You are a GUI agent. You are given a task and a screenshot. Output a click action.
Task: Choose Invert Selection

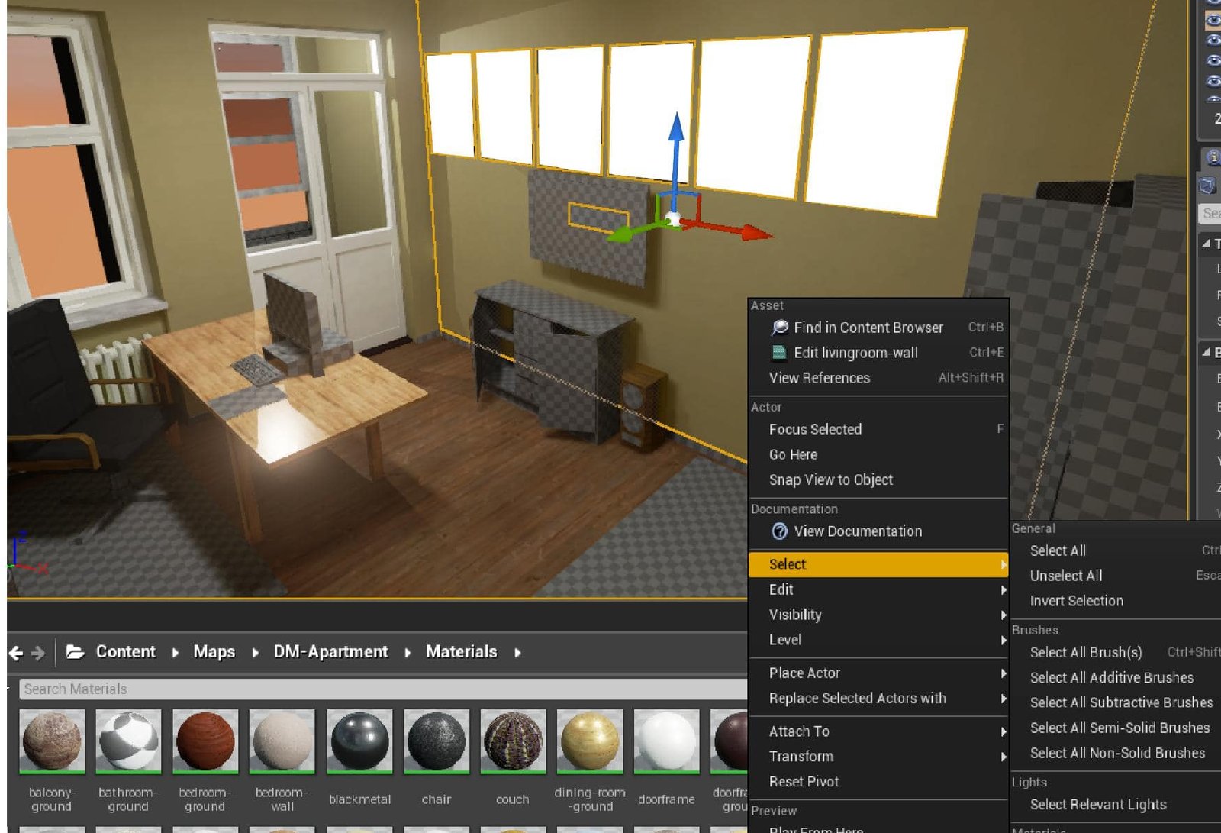coord(1116,601)
